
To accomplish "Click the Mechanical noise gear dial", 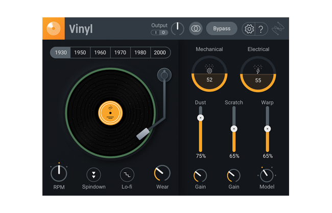I will click(209, 73).
